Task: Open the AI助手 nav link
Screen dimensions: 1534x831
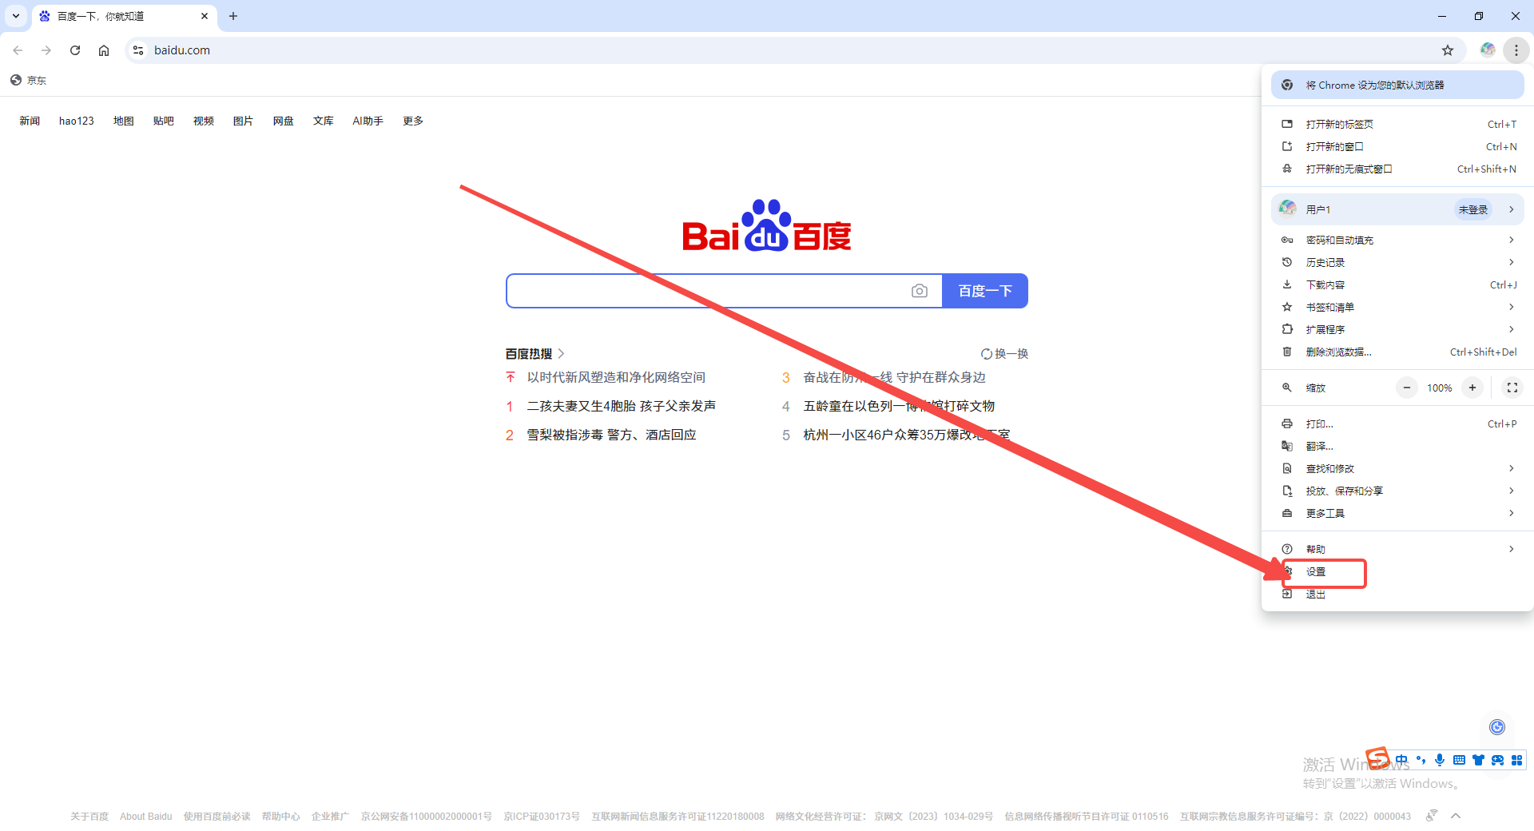Action: (x=368, y=121)
